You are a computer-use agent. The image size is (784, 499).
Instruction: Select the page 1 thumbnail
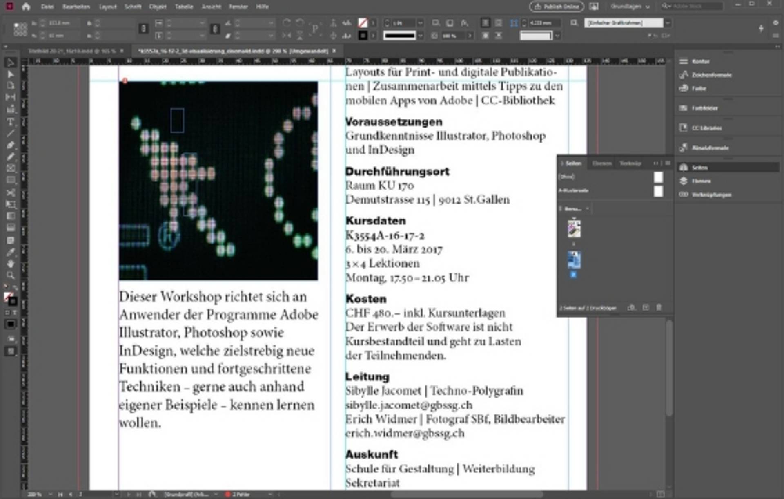tap(574, 228)
